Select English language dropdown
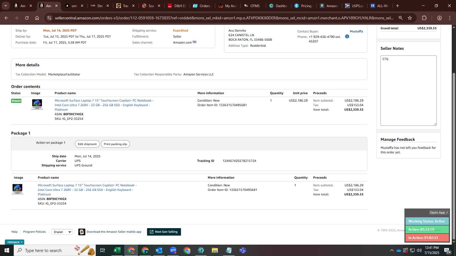This screenshot has height=256, width=456. tap(62, 232)
